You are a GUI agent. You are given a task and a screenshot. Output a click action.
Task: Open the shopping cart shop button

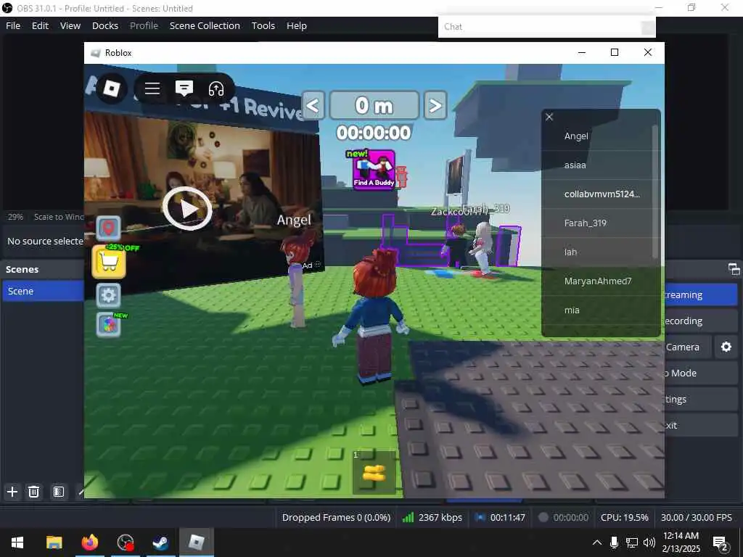[109, 261]
